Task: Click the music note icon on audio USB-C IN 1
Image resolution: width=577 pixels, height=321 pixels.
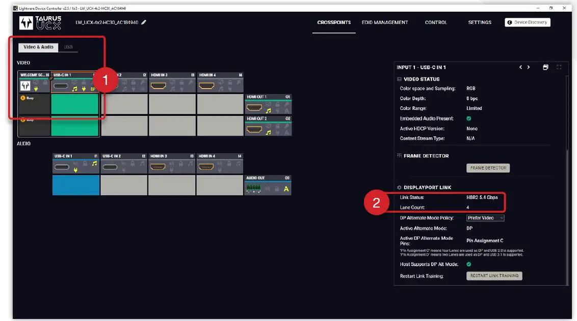Action: tap(95, 163)
